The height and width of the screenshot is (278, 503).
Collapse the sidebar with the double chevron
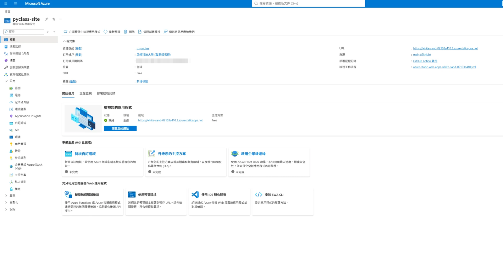pyautogui.click(x=54, y=32)
